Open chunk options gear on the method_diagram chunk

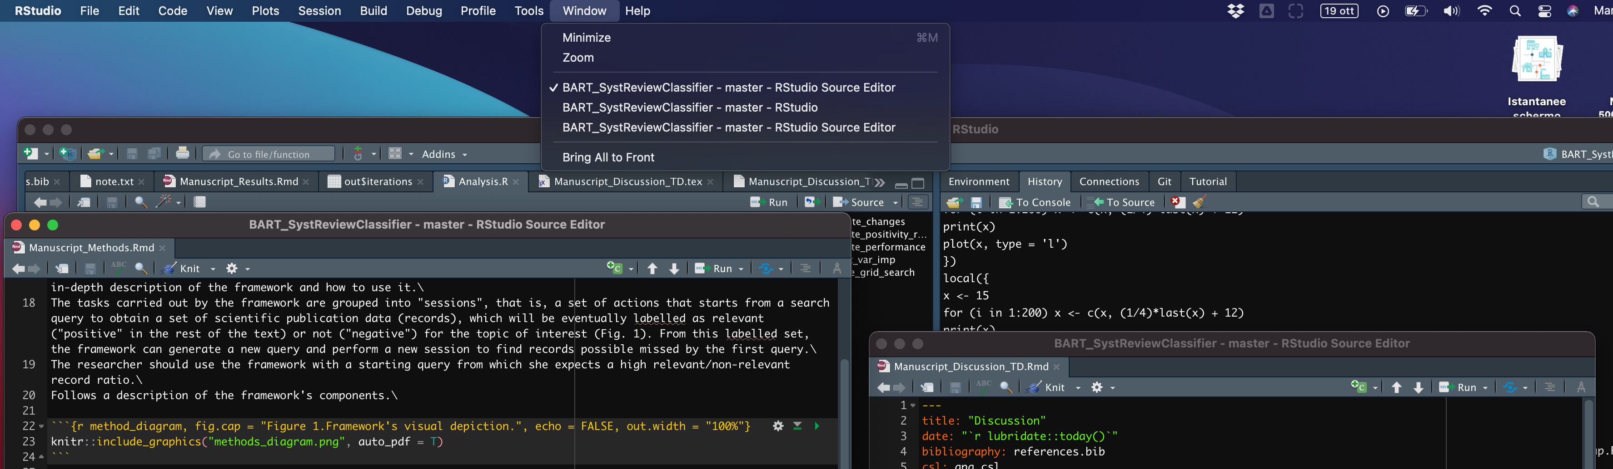point(778,426)
